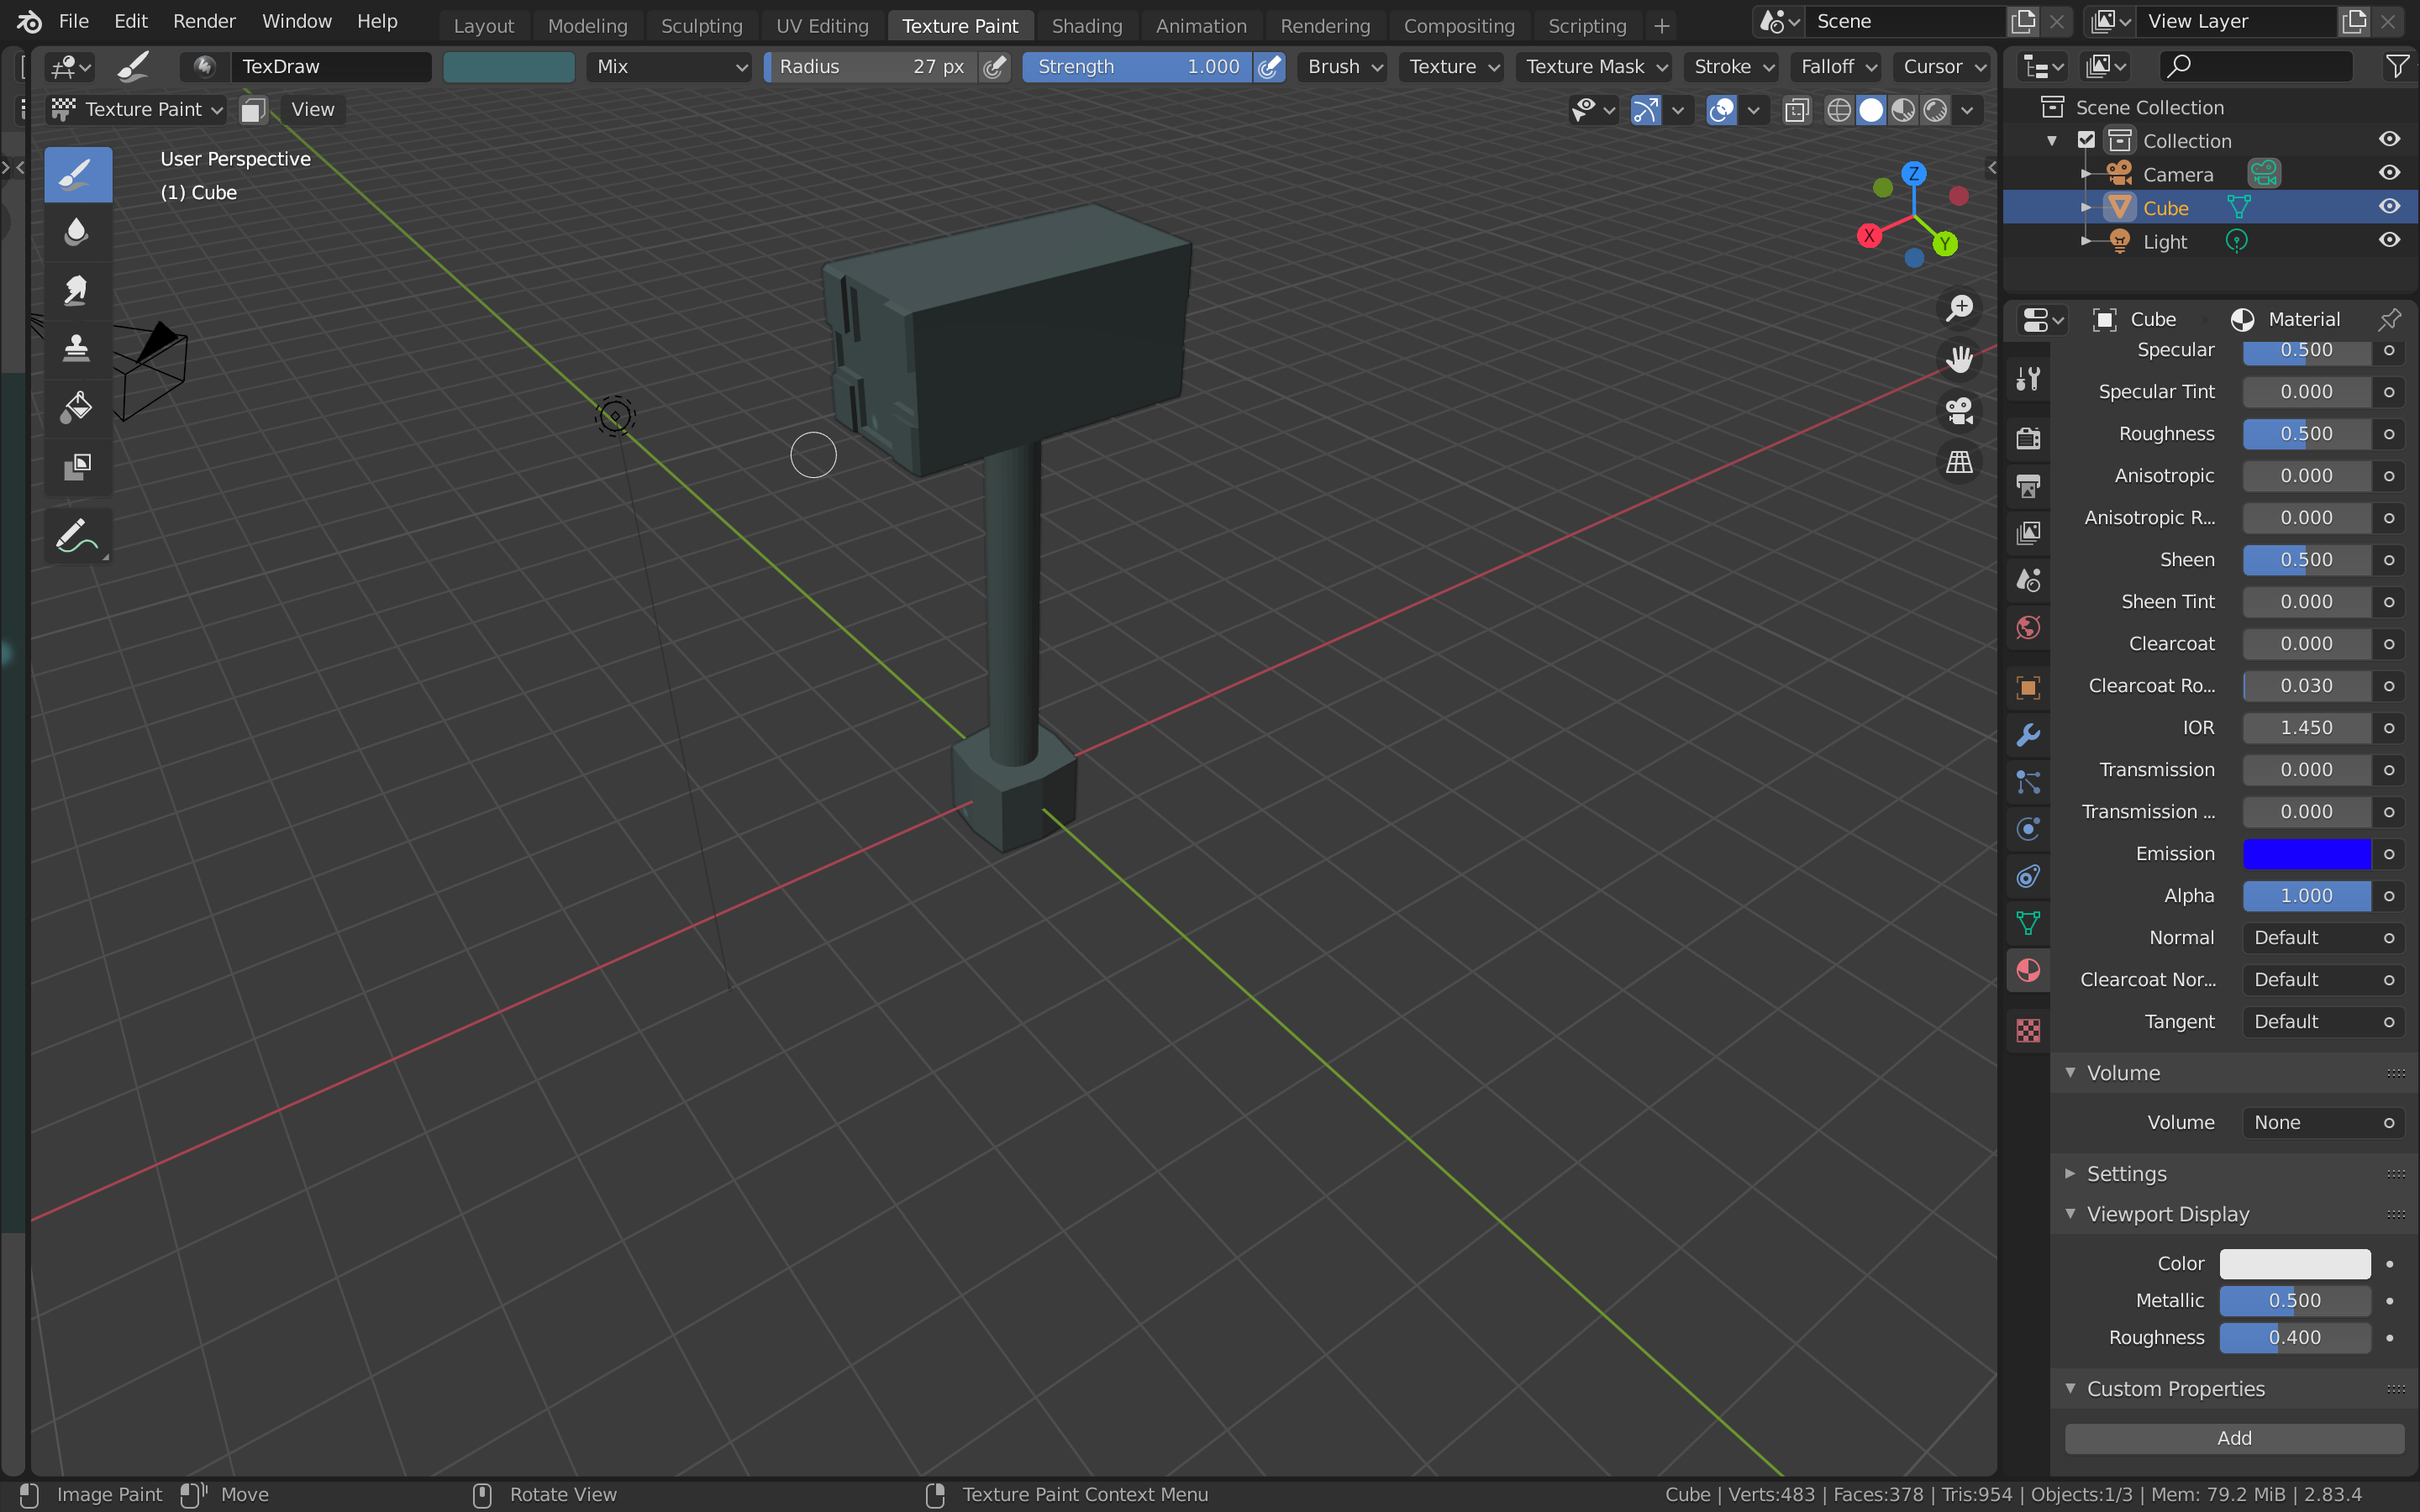Image resolution: width=2420 pixels, height=1512 pixels.
Task: Select the Clone stamp tool
Action: pyautogui.click(x=77, y=348)
